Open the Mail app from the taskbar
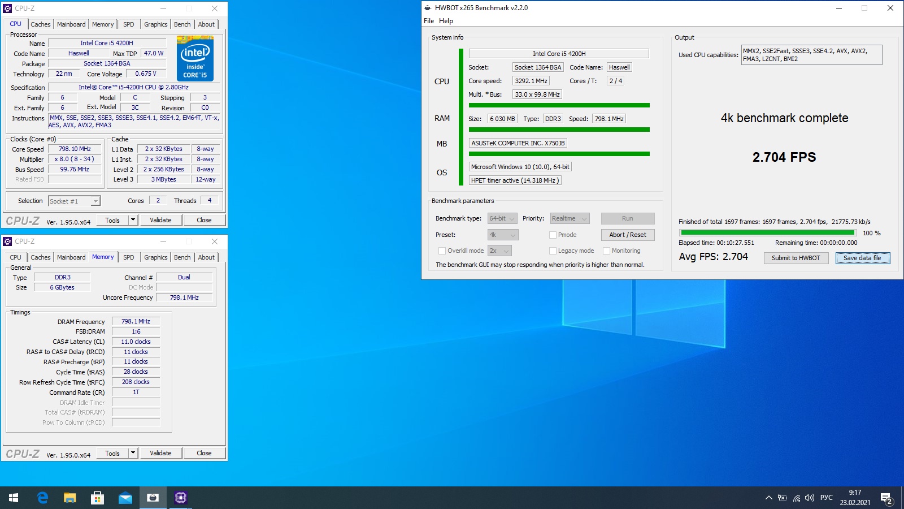This screenshot has width=904, height=509. click(x=125, y=498)
